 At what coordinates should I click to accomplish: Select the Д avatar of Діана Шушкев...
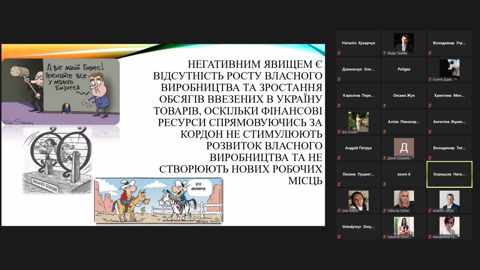click(x=404, y=148)
